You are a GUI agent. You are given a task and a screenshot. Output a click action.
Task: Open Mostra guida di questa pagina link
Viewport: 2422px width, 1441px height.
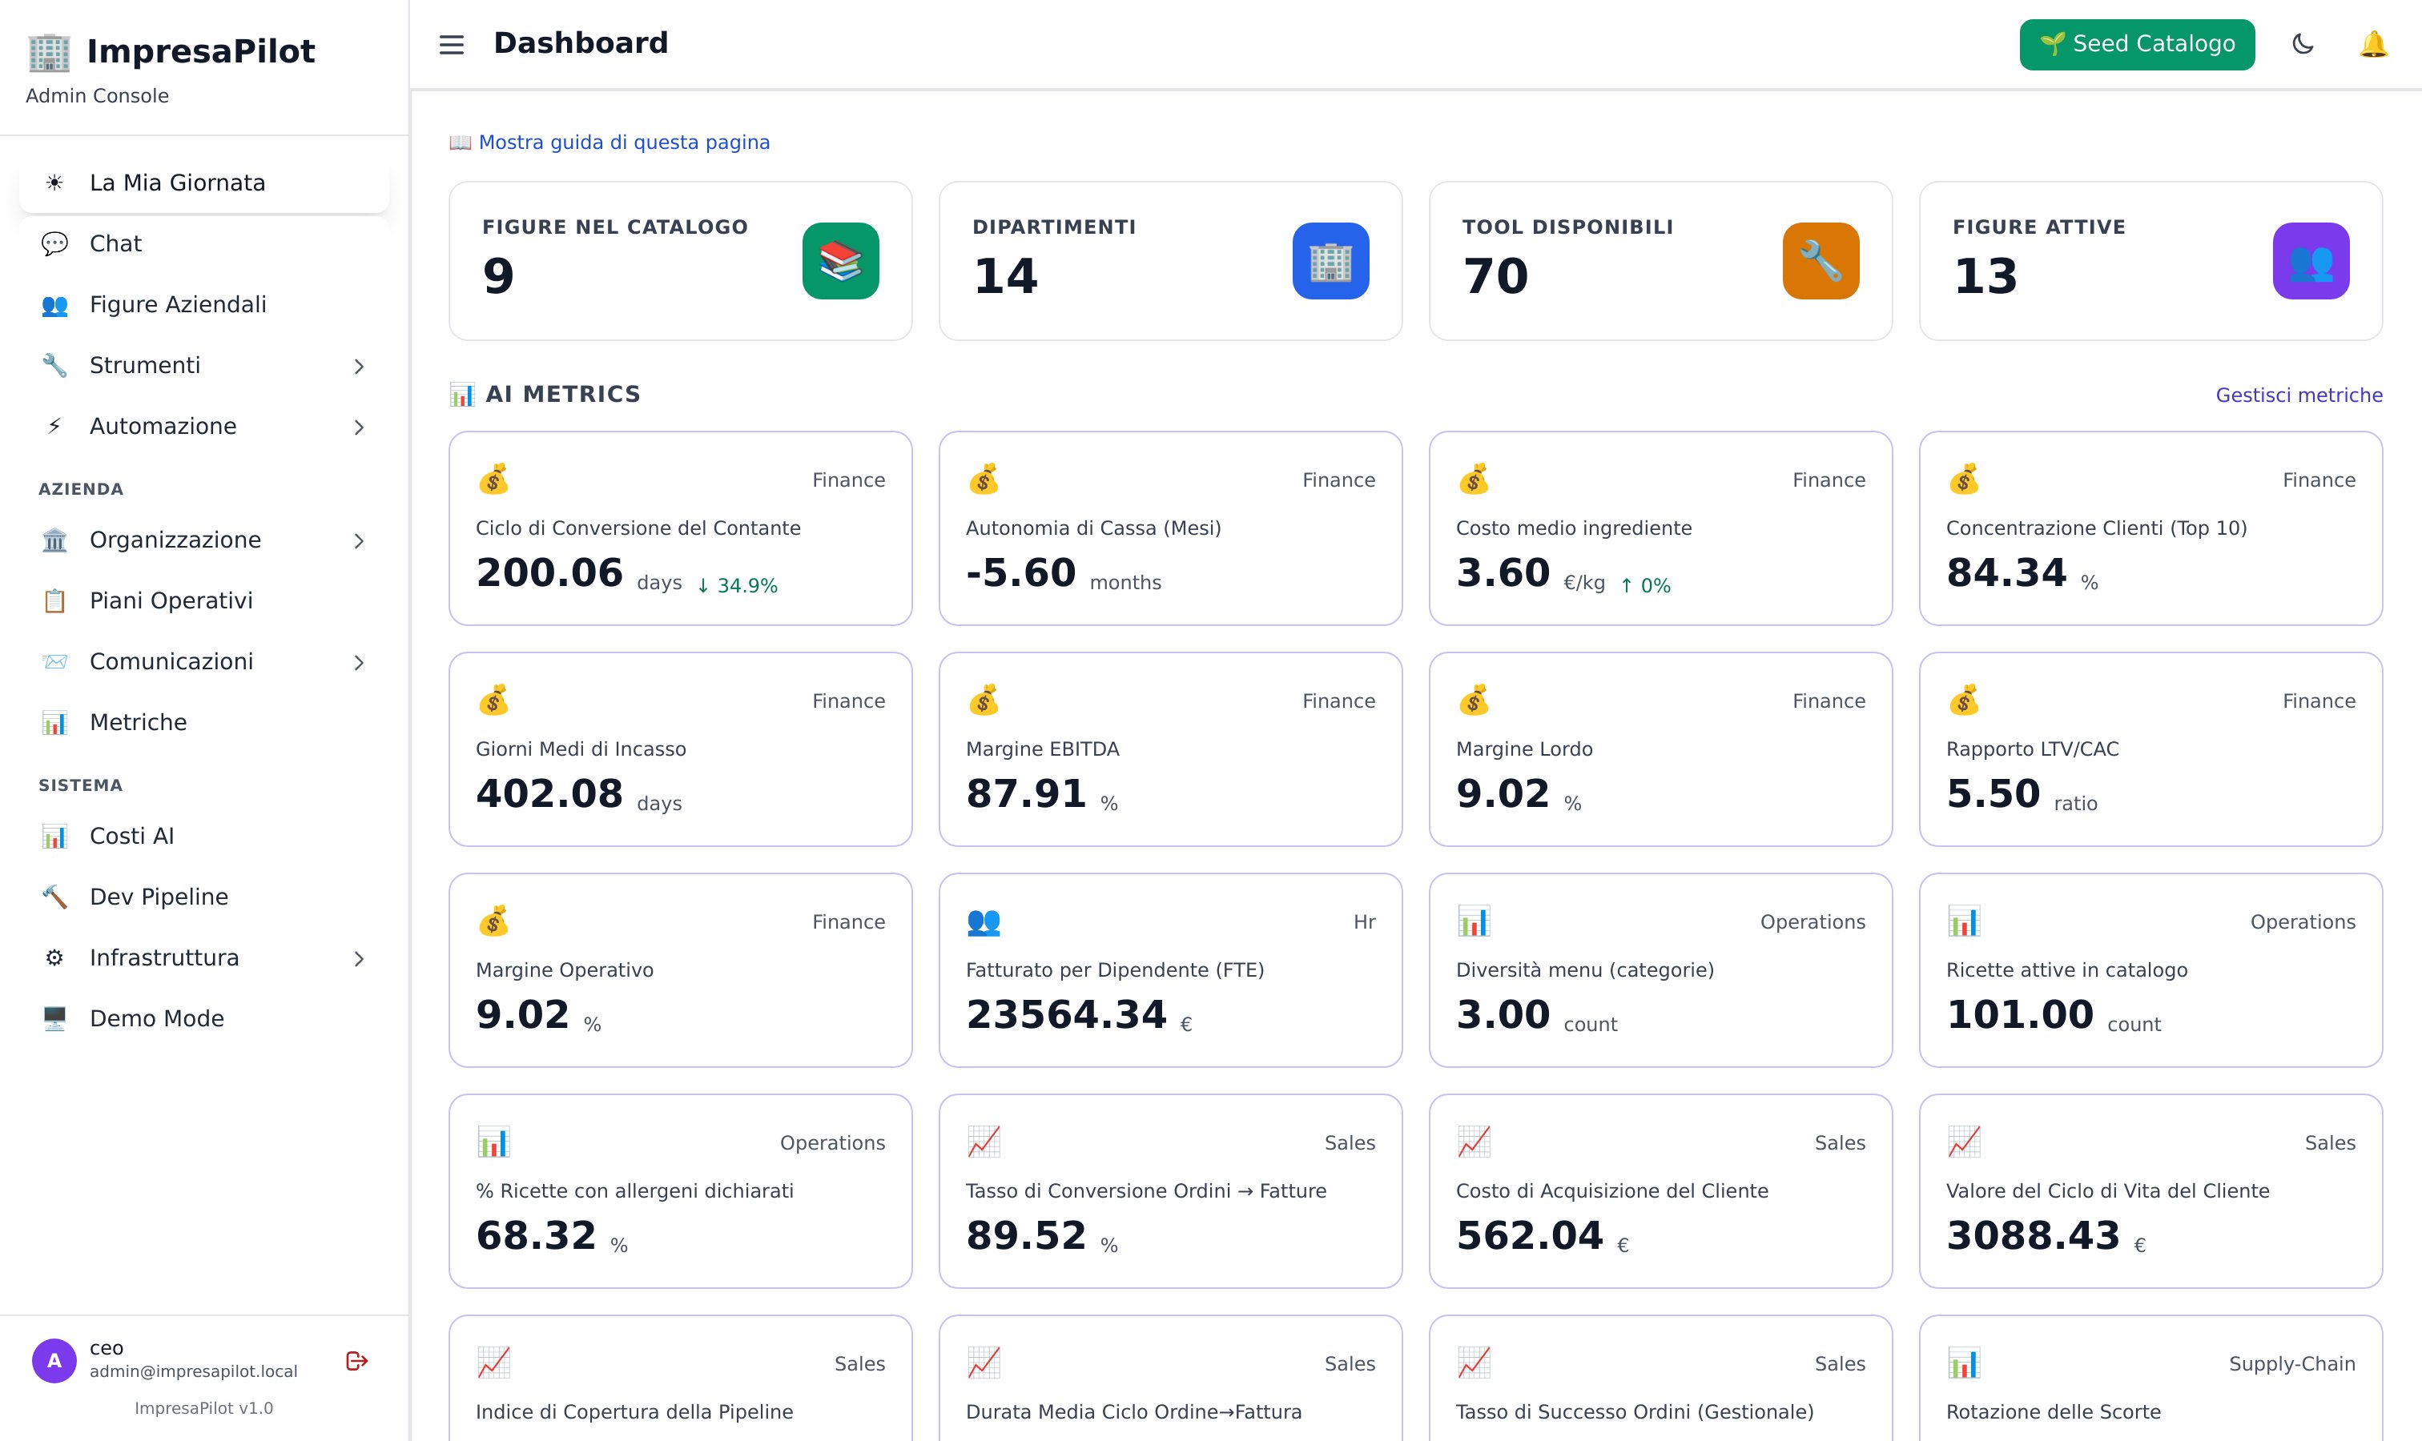610,142
